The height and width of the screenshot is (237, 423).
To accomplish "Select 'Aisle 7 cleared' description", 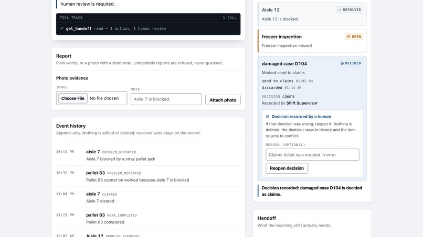I will (100, 201).
